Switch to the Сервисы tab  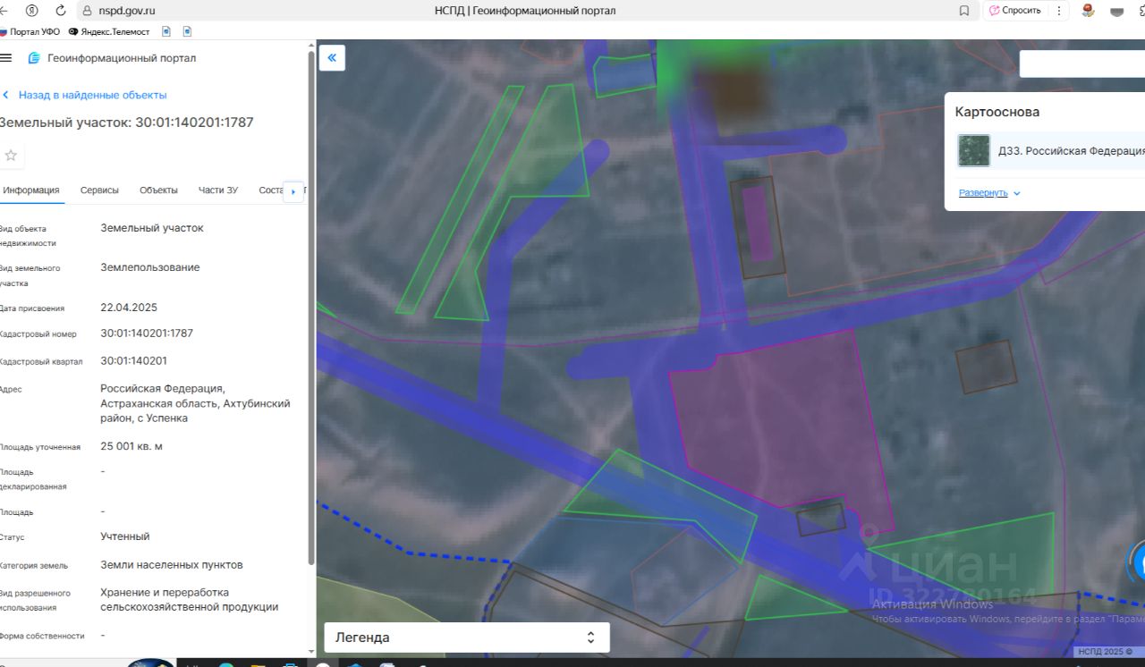pos(99,190)
